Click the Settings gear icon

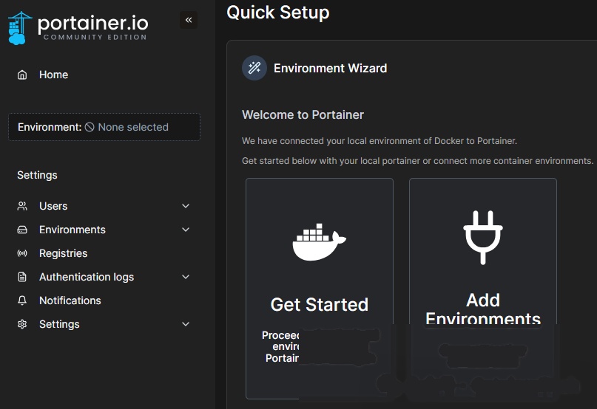click(22, 324)
